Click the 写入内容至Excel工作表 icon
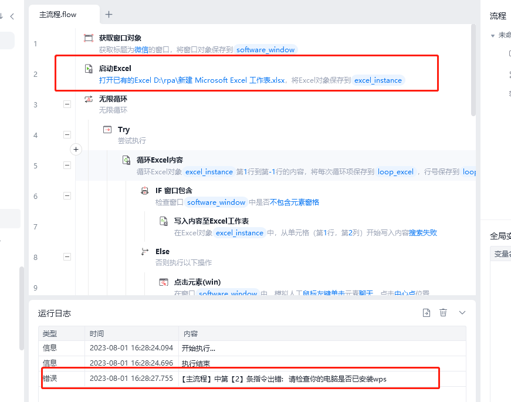 pos(164,221)
